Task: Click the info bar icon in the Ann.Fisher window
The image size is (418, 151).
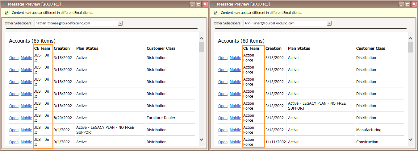Action: tap(215, 13)
